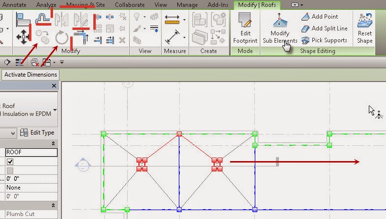Select Trim/Extend Single Element tool
Screen dimensions: 386x219
coord(98,40)
